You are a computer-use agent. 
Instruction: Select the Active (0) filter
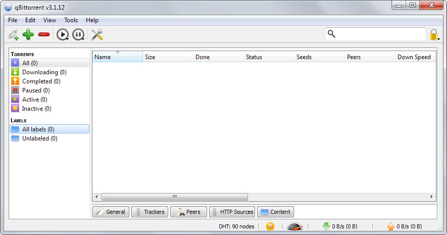pos(49,100)
